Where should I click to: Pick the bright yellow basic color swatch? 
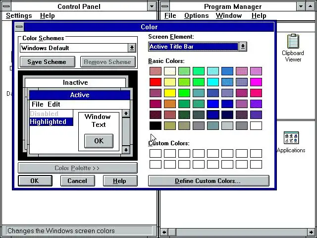pos(170,93)
